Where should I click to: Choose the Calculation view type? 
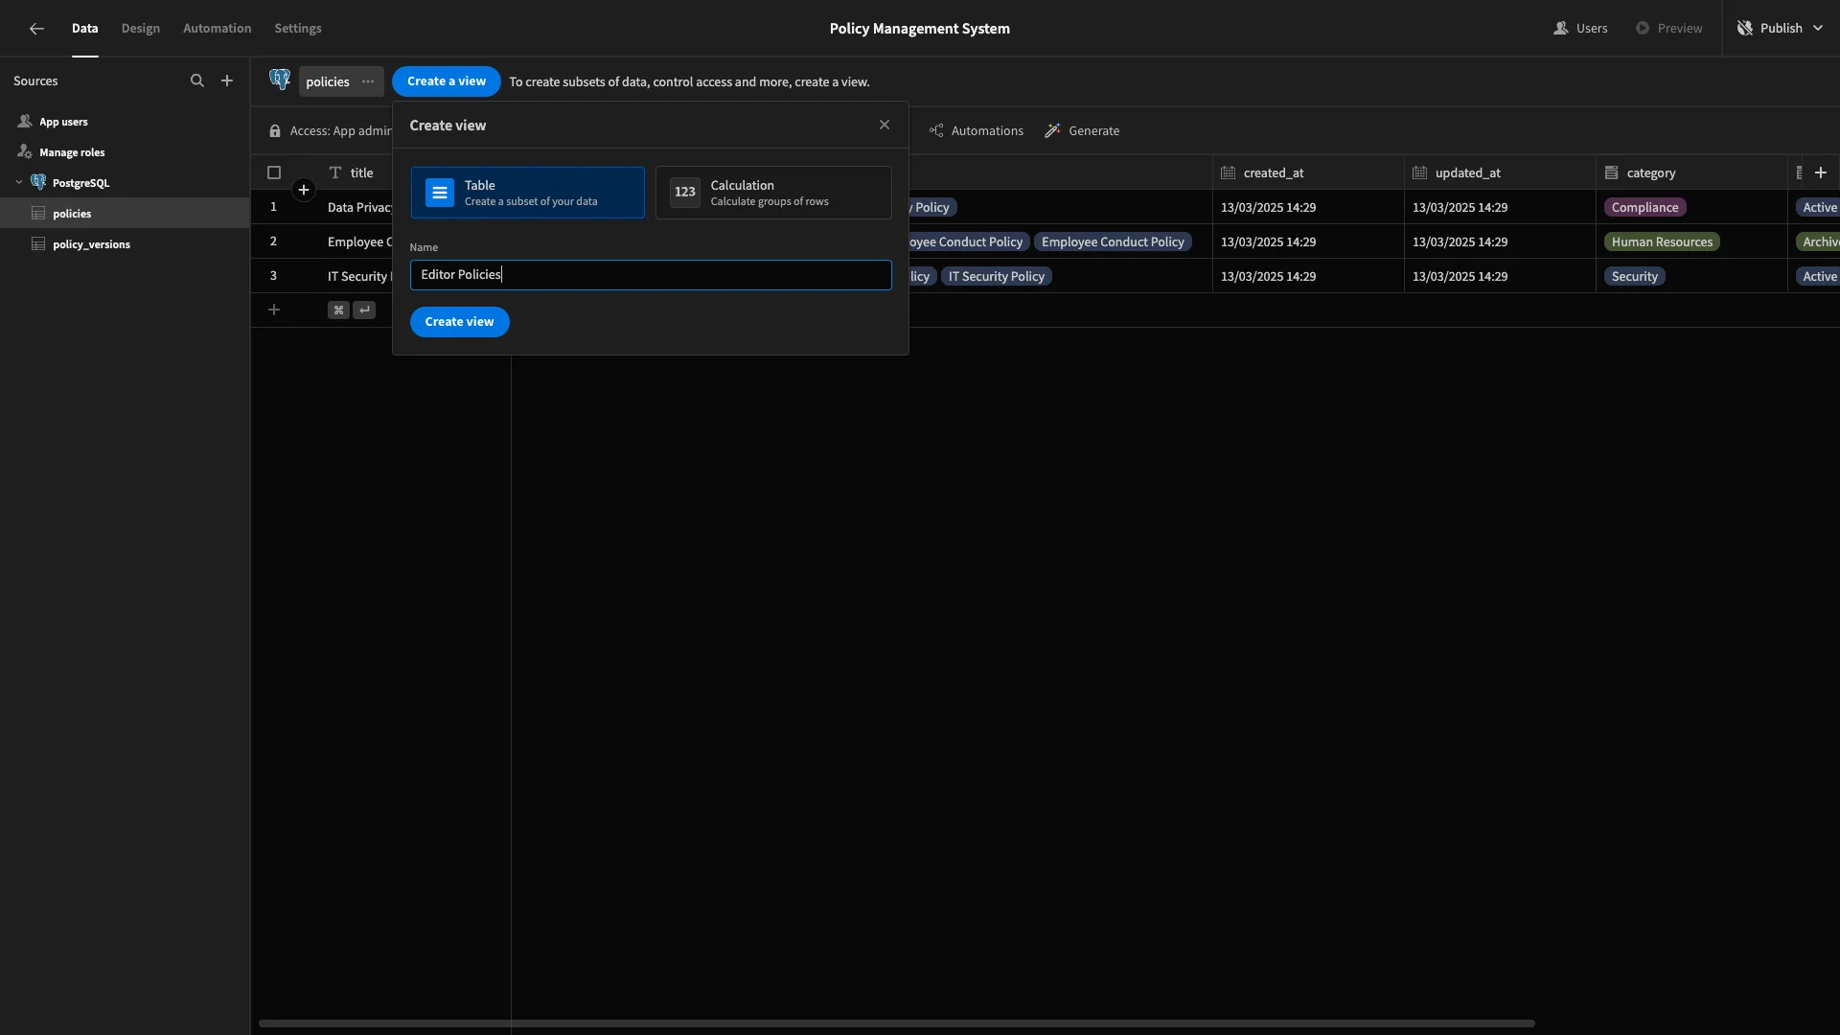[773, 193]
